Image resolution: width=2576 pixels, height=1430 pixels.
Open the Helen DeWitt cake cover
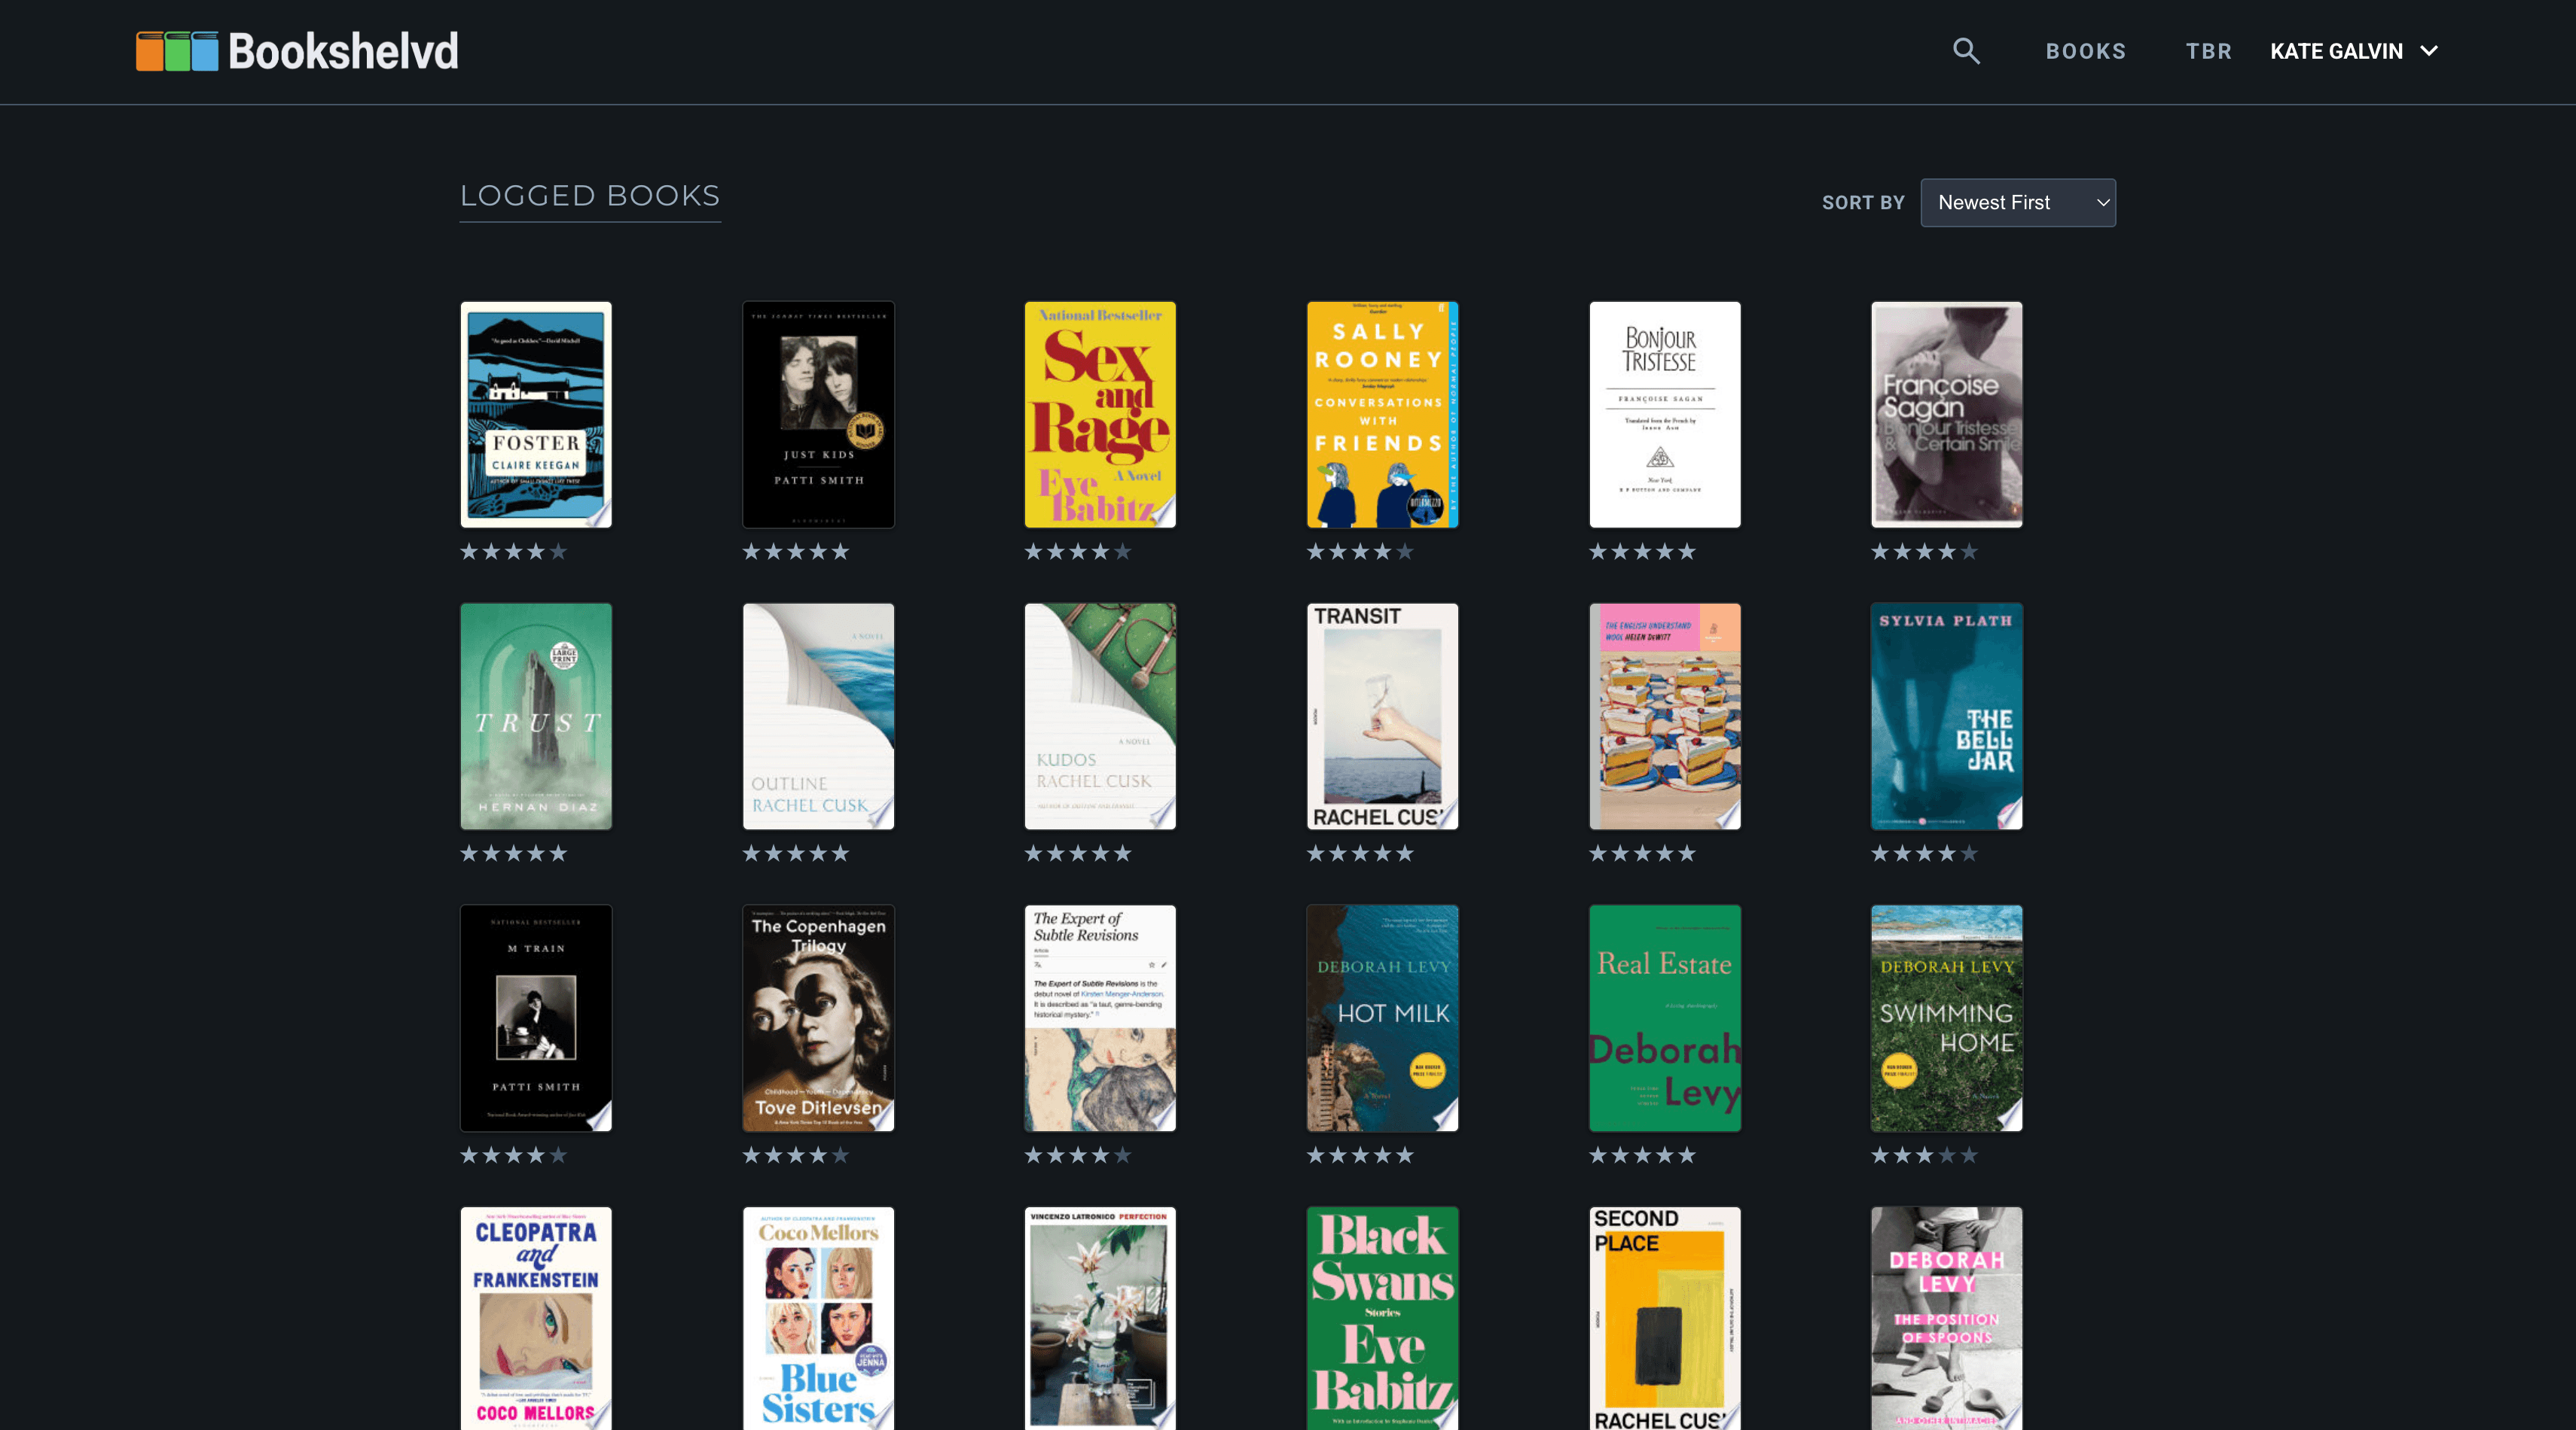[x=1665, y=717]
